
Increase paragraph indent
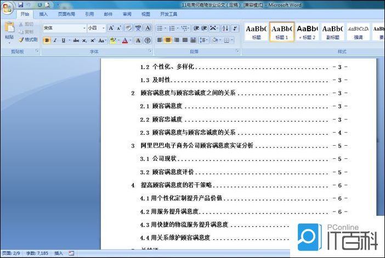[x=204, y=28]
